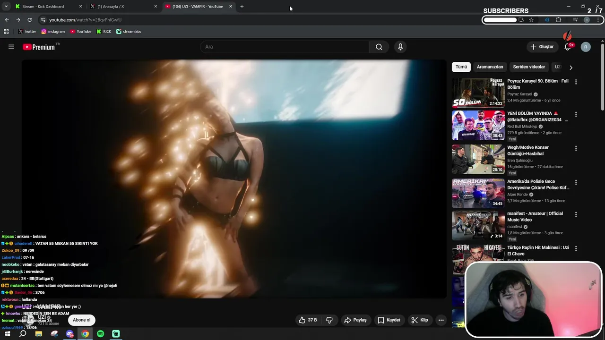Start voice search with microphone icon
605x340 pixels.
(400, 47)
